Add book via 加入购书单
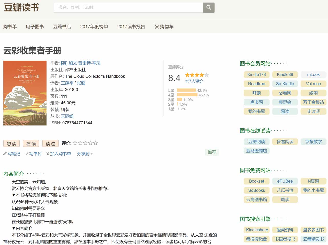328x245 pixels. (x=59, y=154)
